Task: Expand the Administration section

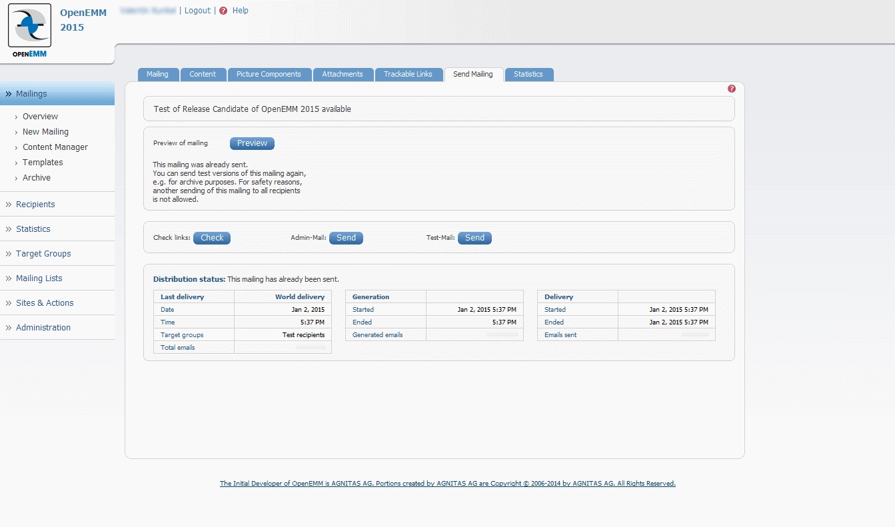Action: (43, 328)
